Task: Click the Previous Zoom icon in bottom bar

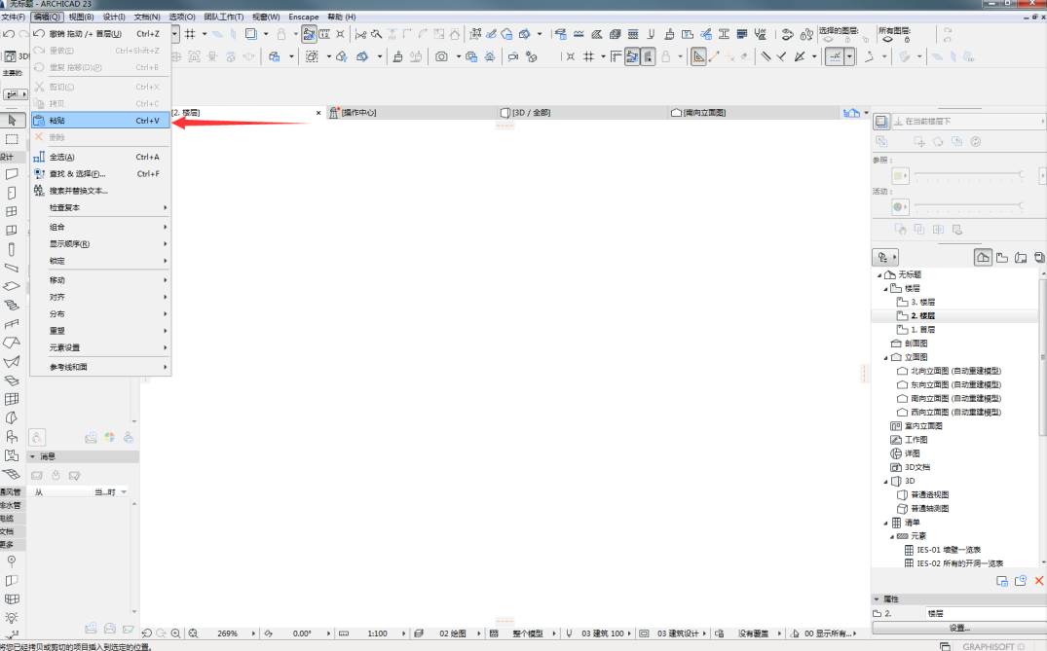Action: (147, 633)
